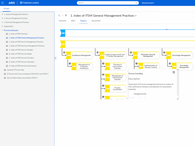Navigate up one level arrow
Image resolution: width=195 pixels, height=146 pixels.
pos(66,15)
